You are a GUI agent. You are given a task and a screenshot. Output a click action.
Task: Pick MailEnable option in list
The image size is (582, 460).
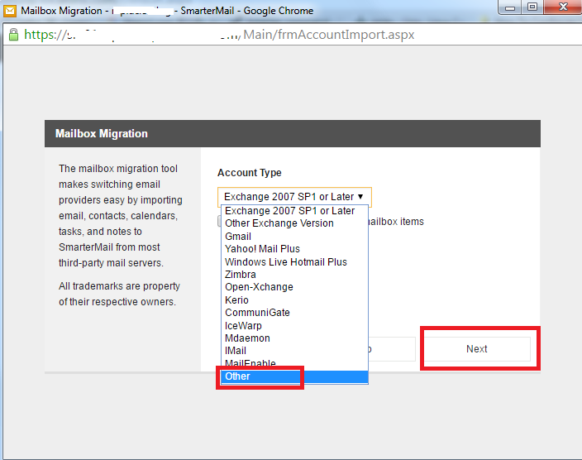294,363
